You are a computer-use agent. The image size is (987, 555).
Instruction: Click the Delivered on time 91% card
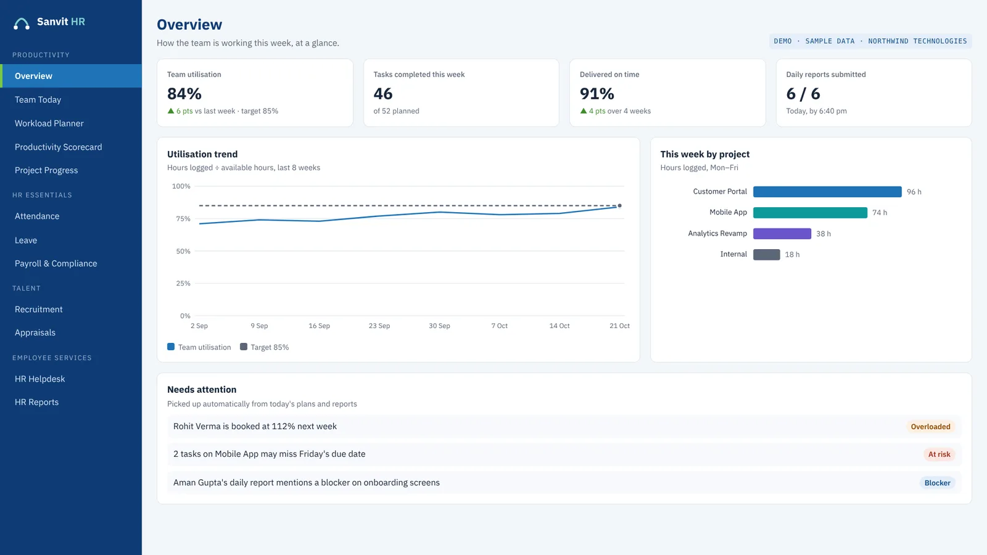point(667,93)
